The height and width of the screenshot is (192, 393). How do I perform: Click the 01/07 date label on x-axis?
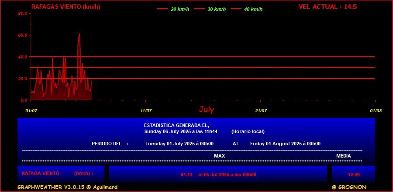(x=31, y=111)
